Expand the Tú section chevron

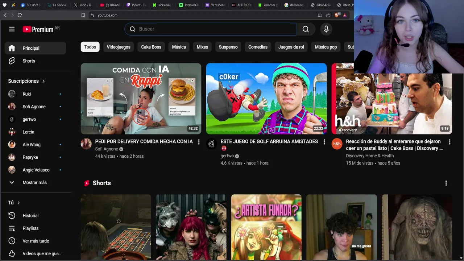tap(18, 203)
